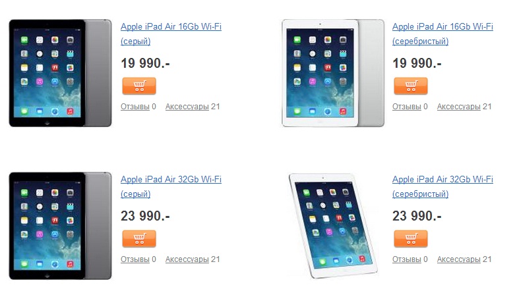513x291 pixels.
Task: Add silver iPad Air 32Gb to cart
Action: (411, 239)
